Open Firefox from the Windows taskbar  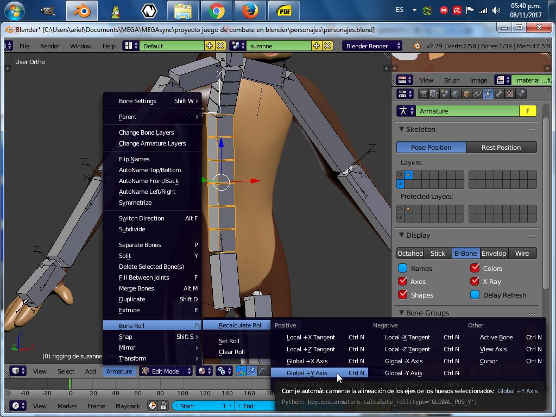(250, 11)
